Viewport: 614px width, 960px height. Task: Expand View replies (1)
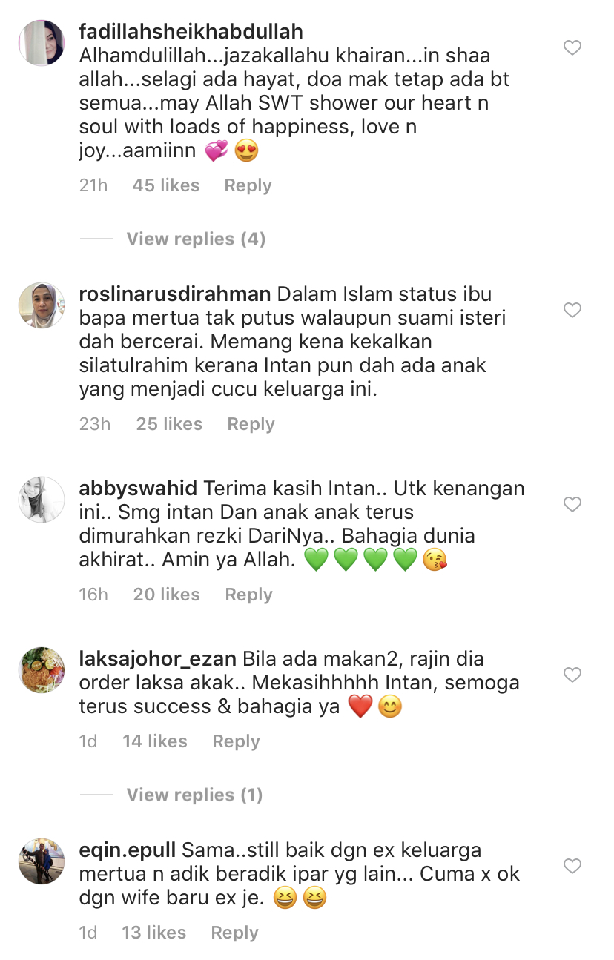pyautogui.click(x=194, y=795)
